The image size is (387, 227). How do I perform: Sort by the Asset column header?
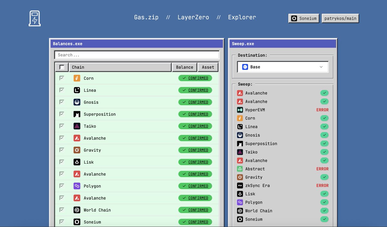[208, 67]
